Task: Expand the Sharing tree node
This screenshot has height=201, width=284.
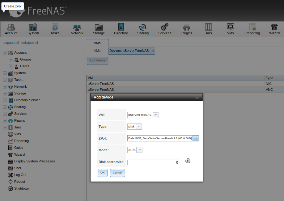Action: (5, 107)
